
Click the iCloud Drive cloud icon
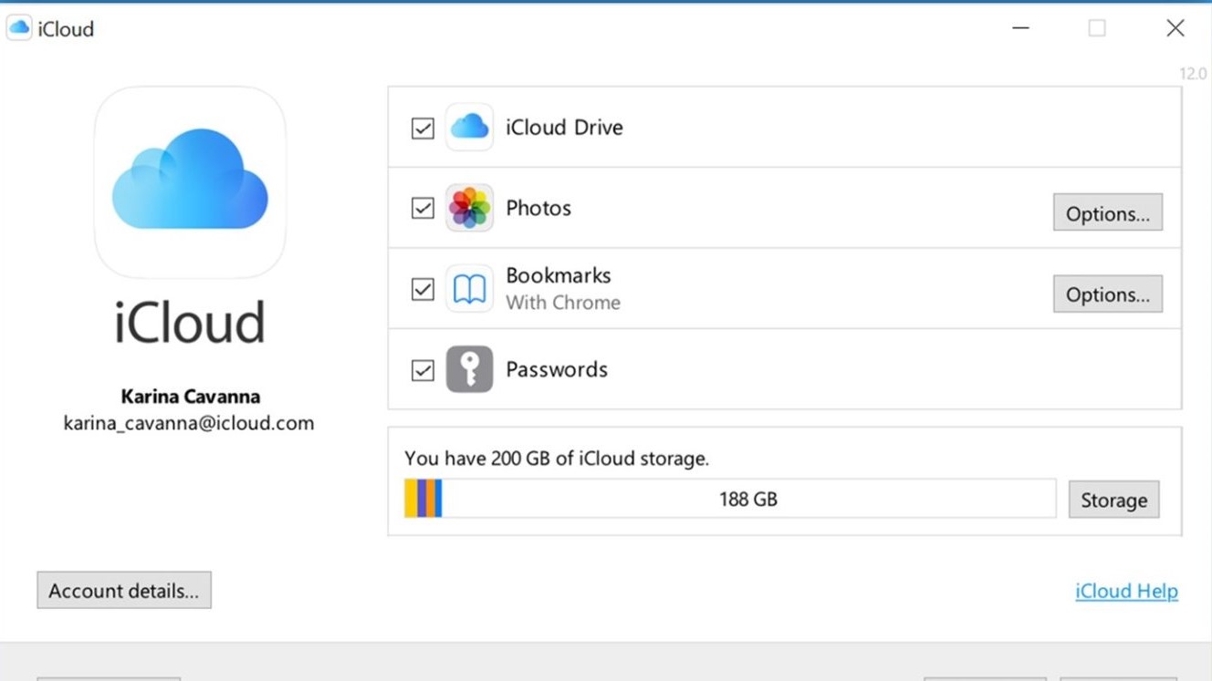point(469,127)
